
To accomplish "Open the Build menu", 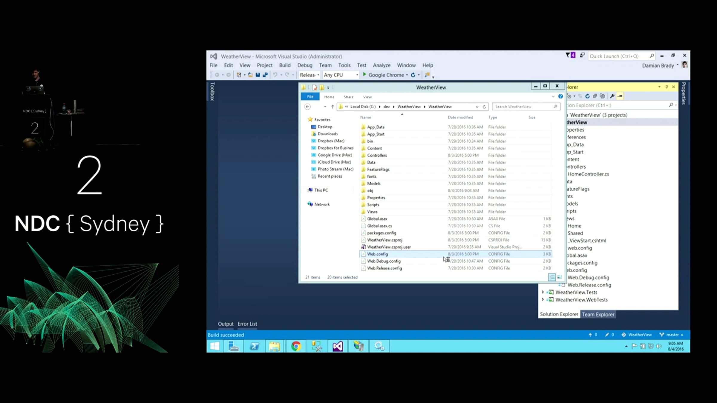I will tap(285, 65).
